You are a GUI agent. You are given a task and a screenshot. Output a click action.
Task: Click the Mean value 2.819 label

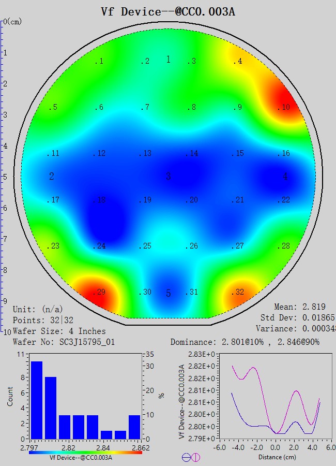coord(300,307)
